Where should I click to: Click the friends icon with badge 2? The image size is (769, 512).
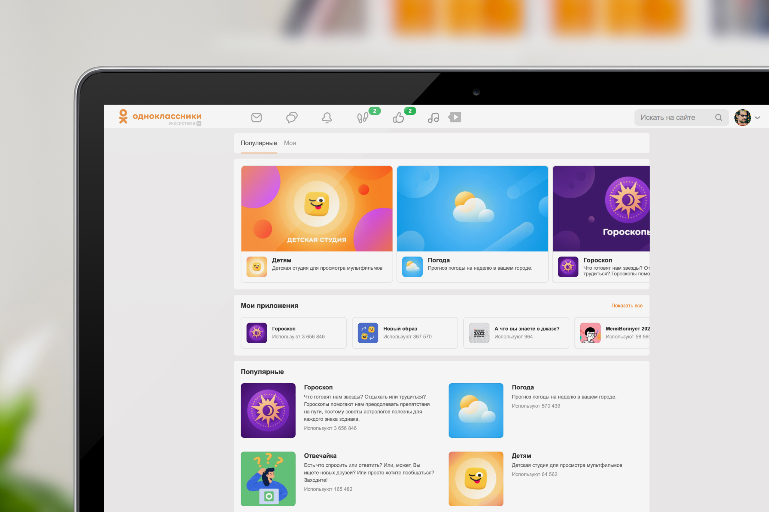pyautogui.click(x=363, y=117)
